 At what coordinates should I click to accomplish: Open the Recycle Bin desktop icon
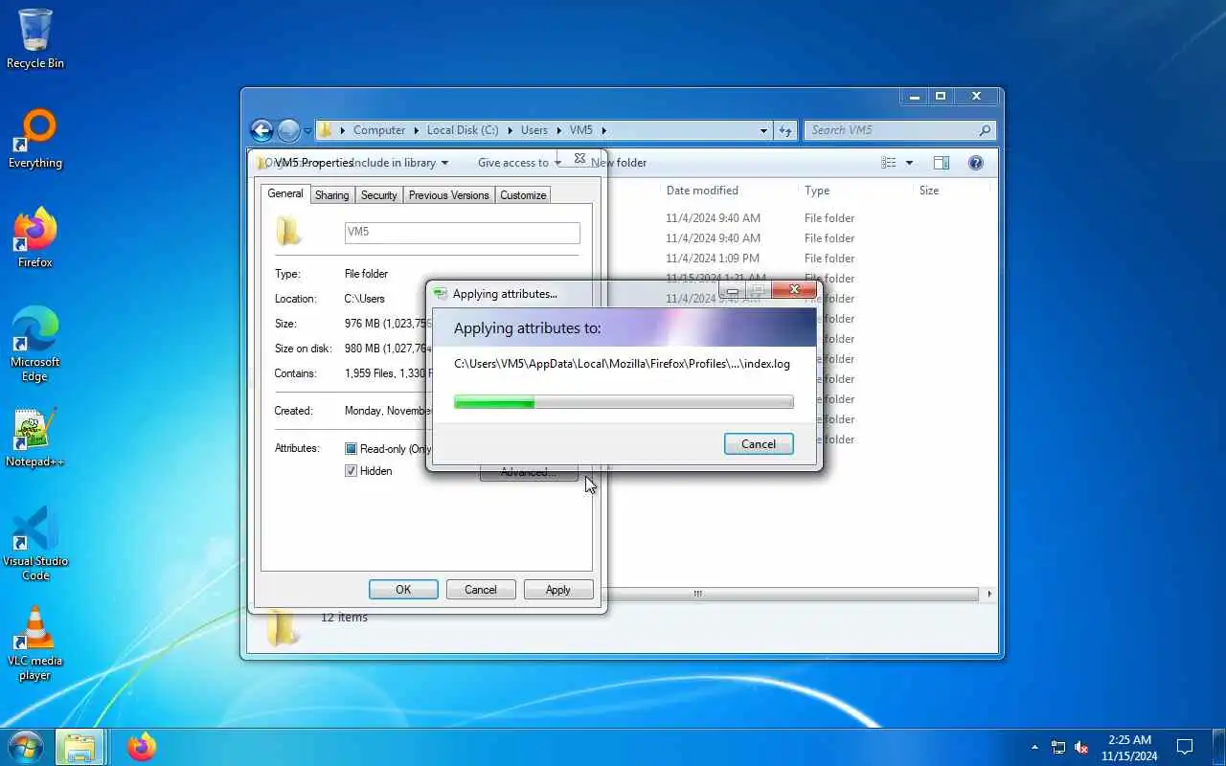click(x=35, y=38)
